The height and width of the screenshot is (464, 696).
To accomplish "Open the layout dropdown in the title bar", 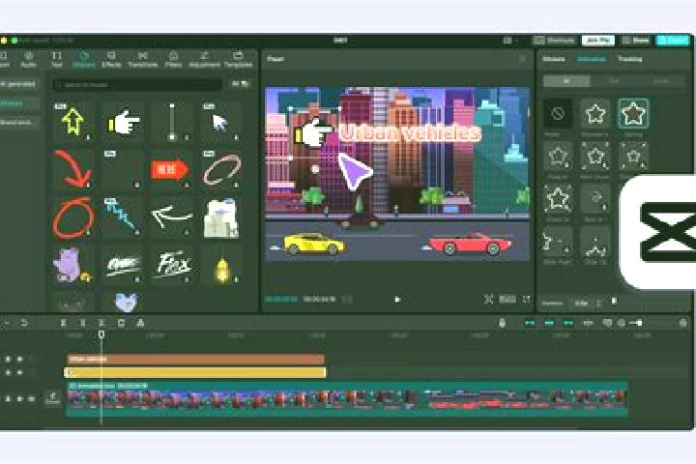I will click(x=509, y=41).
